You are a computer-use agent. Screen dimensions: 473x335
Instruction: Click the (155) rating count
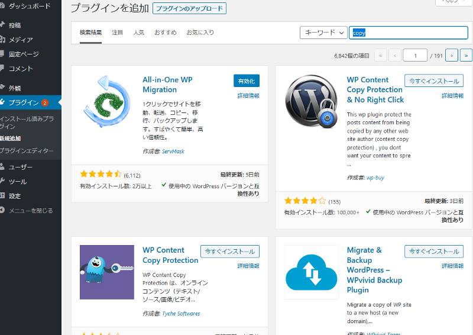[x=335, y=202]
